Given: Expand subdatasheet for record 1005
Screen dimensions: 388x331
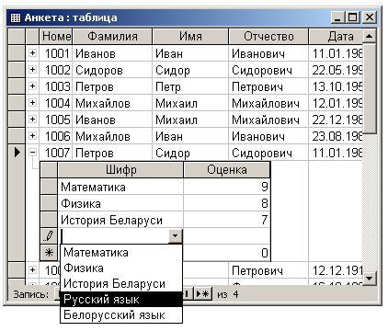Looking at the screenshot, I should click(x=32, y=120).
